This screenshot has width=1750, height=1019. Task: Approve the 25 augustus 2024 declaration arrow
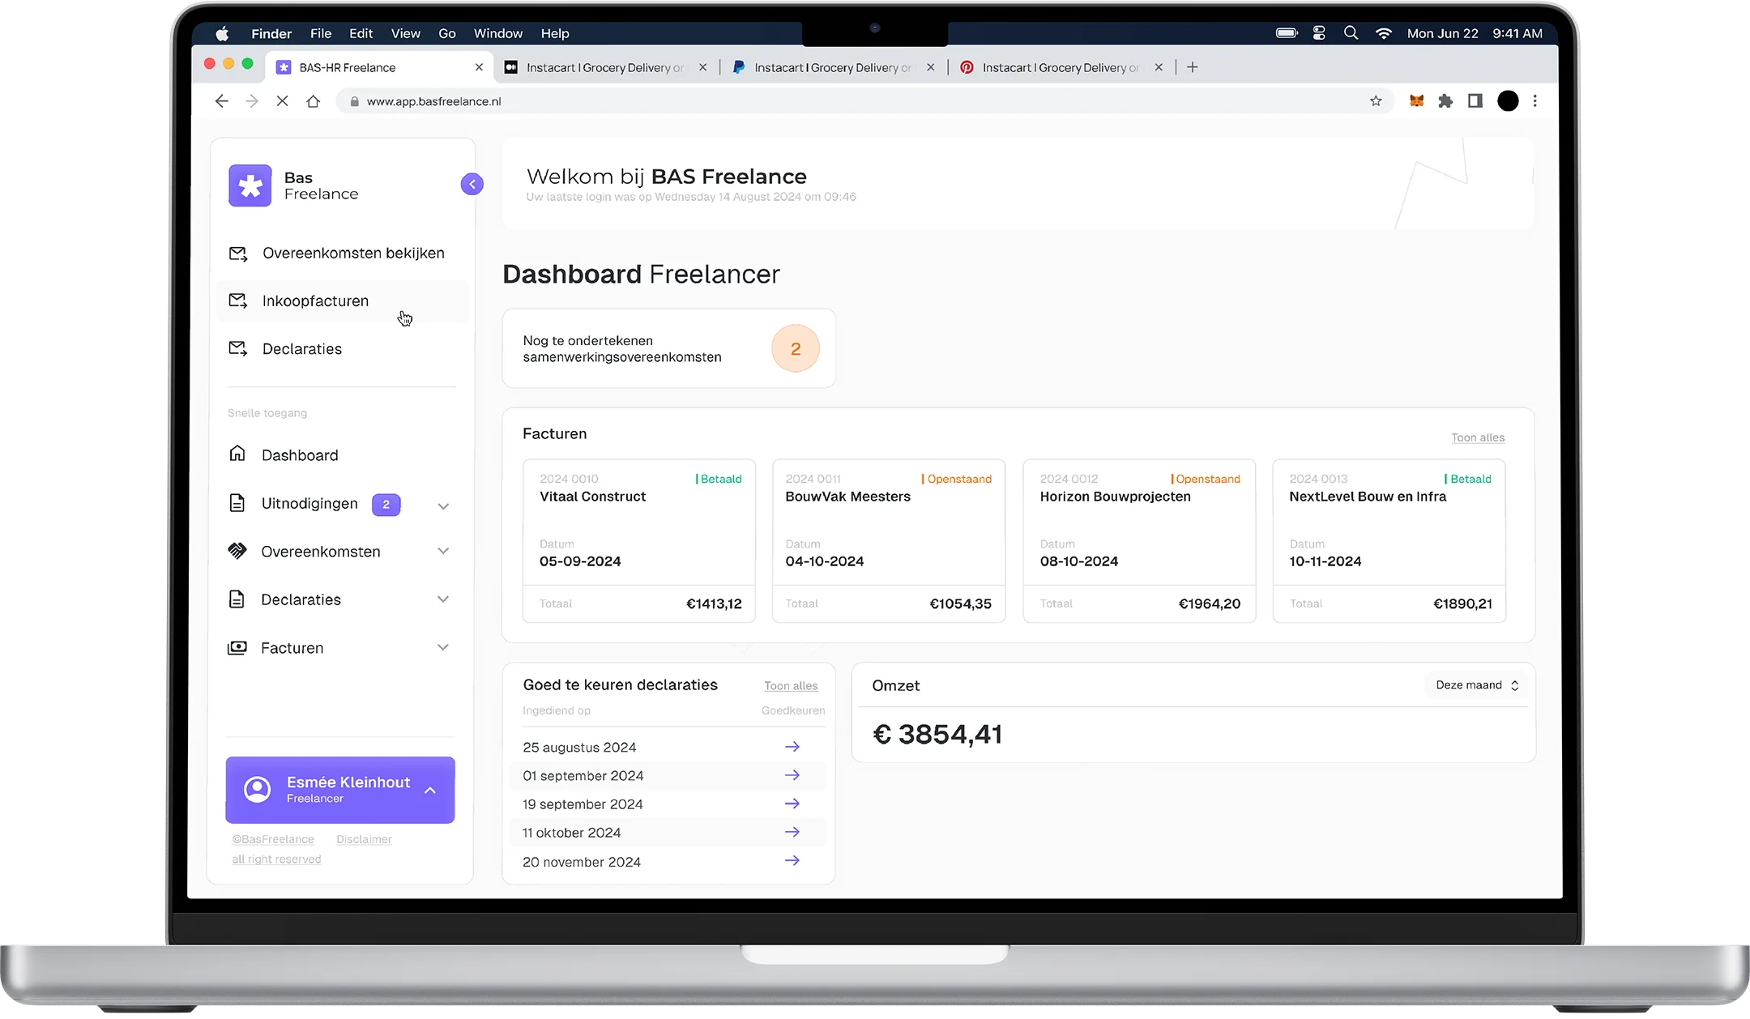click(792, 746)
